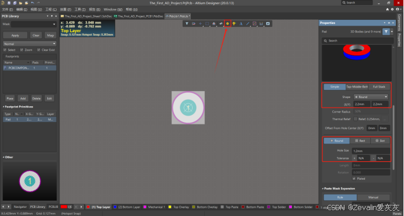Select the Bottom Layer blue swatch
This screenshot has height=216, width=404.
pyautogui.click(x=115, y=207)
